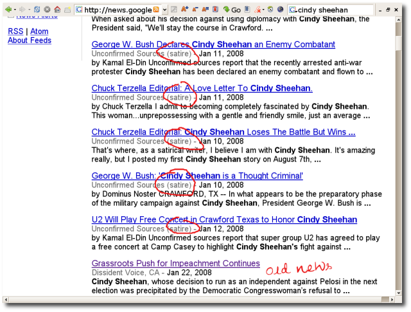
Task: Click the date 'Jan 22, 2008'
Action: [x=189, y=273]
